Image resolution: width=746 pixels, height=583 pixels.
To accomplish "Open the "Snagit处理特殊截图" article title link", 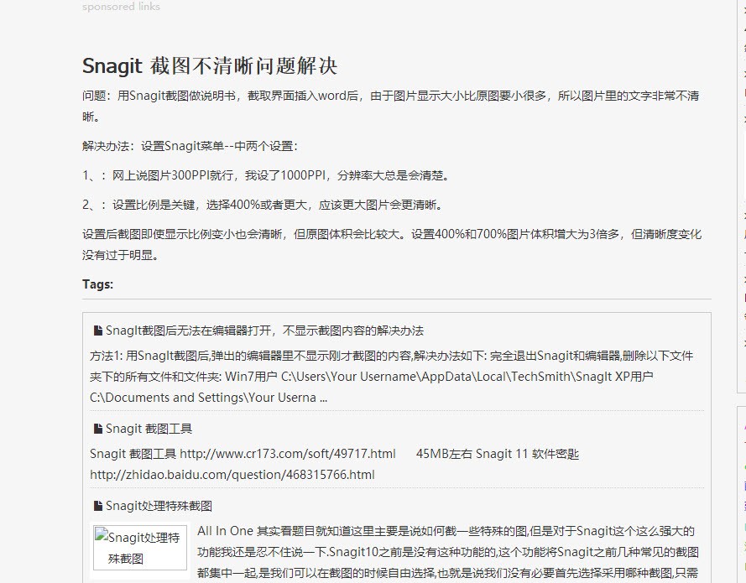I will point(159,506).
